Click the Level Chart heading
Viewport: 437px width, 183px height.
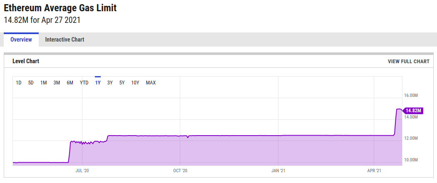pos(26,61)
